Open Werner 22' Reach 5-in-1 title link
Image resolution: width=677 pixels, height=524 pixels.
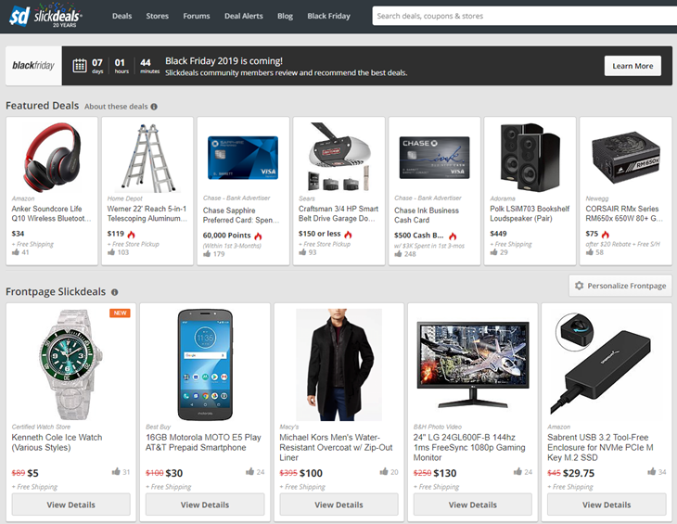click(147, 213)
